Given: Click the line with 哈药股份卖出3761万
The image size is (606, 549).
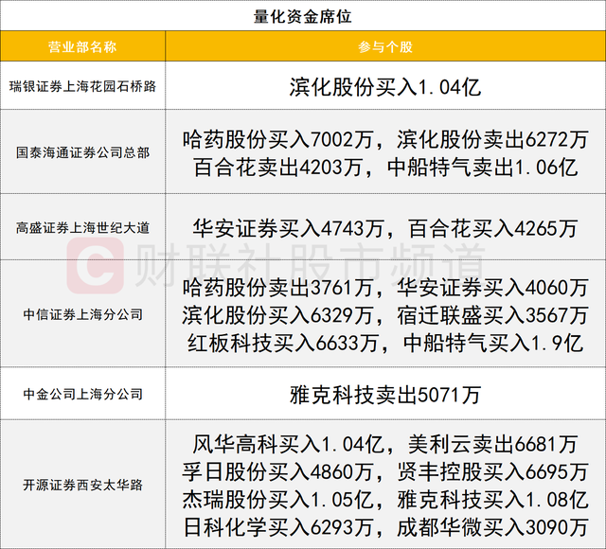Looking at the screenshot, I should (385, 288).
